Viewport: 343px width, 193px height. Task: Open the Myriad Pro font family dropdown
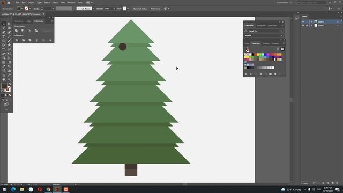pos(281,31)
